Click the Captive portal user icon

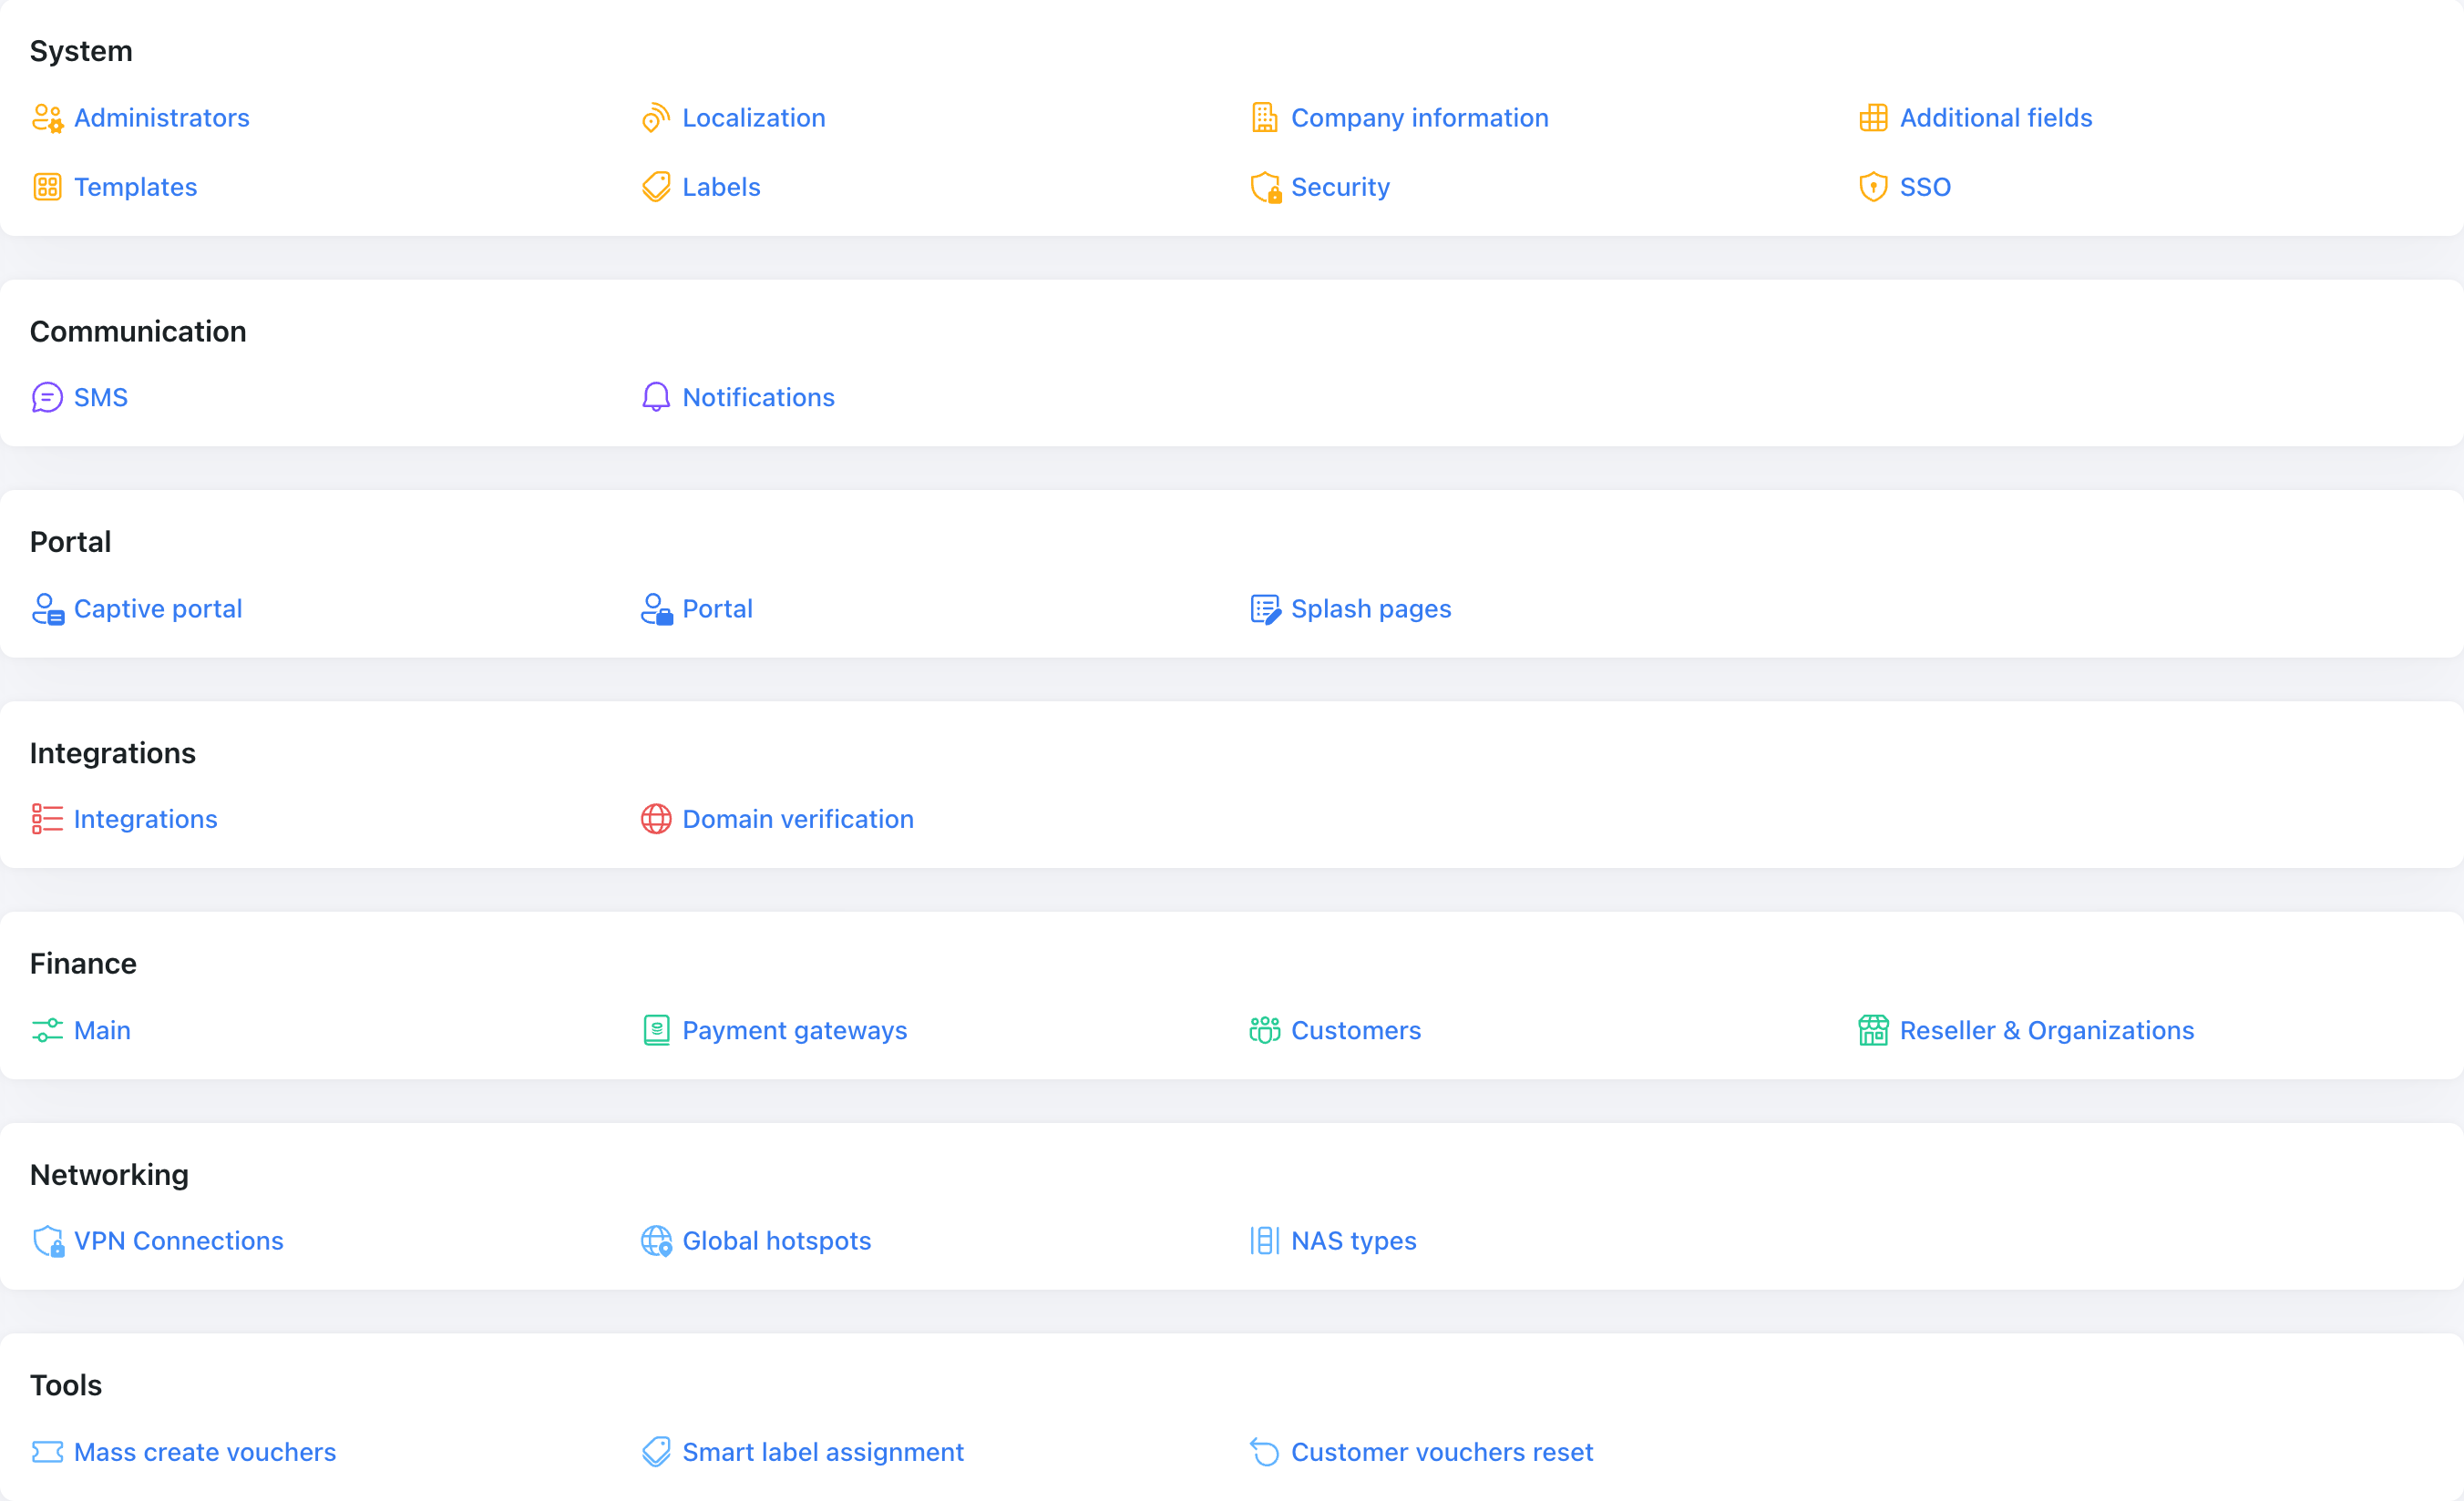click(48, 608)
